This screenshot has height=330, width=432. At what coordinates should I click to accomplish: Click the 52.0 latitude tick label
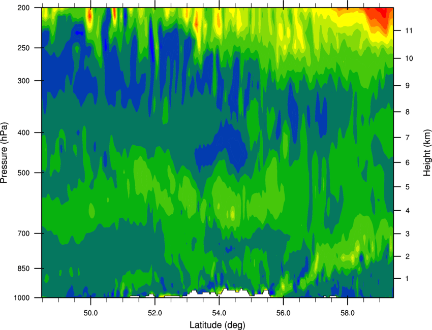(x=155, y=313)
